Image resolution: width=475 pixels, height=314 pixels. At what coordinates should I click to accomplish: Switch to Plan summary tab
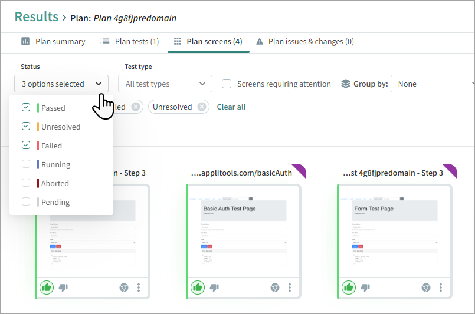coord(54,42)
